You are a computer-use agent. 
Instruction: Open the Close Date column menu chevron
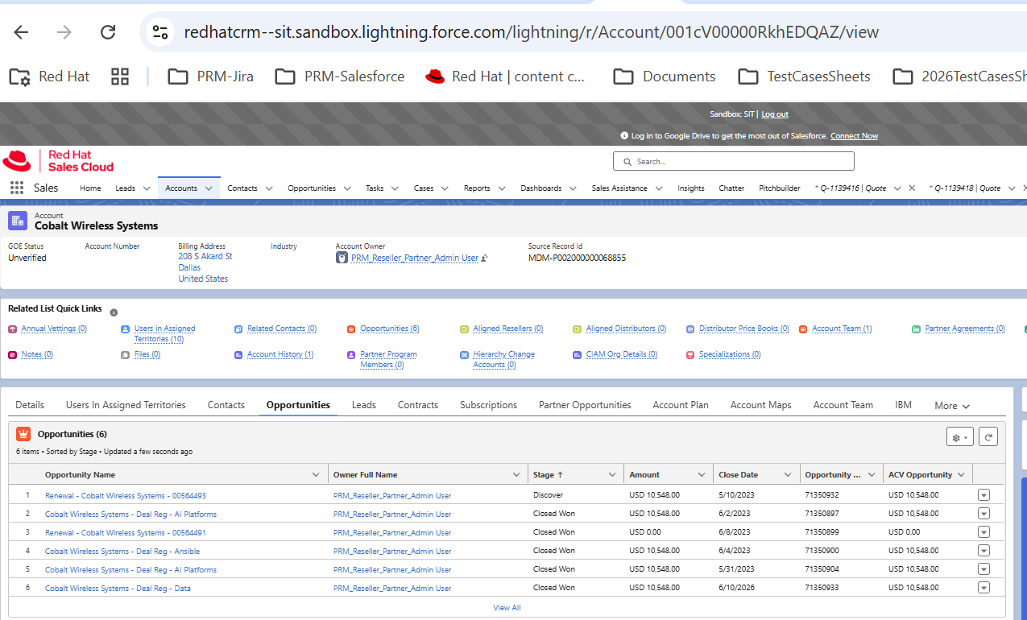(788, 475)
